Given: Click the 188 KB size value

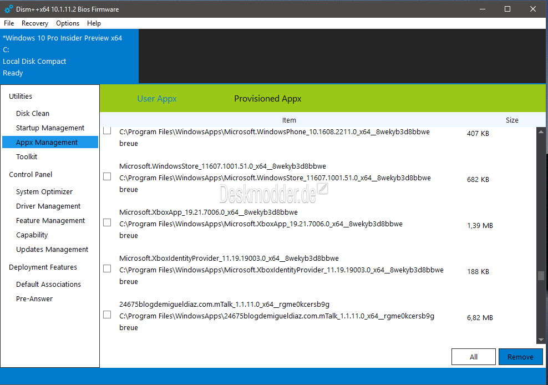Looking at the screenshot, I should pyautogui.click(x=478, y=271).
